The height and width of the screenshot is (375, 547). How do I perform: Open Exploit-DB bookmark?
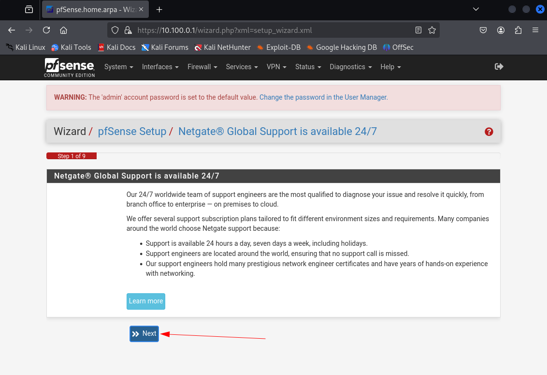pyautogui.click(x=278, y=47)
